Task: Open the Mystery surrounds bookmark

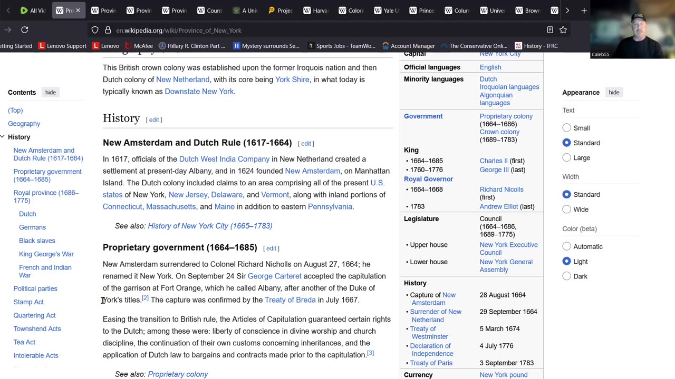Action: click(x=266, y=46)
